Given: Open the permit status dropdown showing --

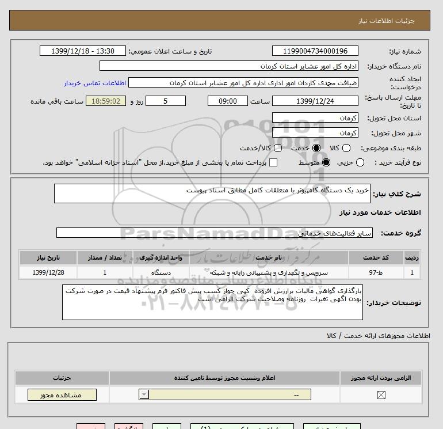Looking at the screenshot, I should coord(225,394).
